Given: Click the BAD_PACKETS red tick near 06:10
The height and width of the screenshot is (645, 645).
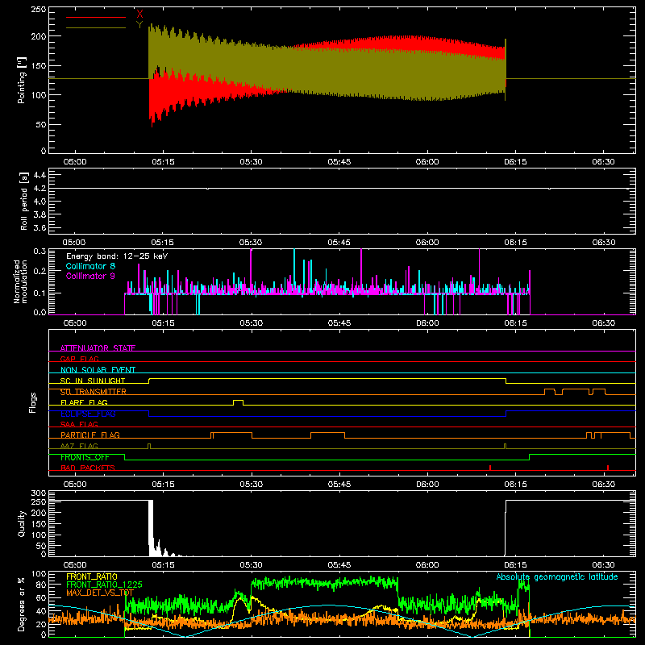Looking at the screenshot, I should pyautogui.click(x=490, y=468).
